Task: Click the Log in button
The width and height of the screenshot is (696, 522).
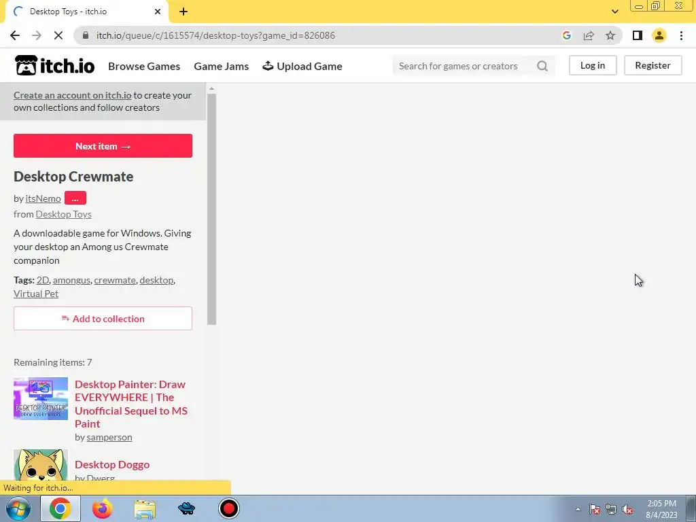Action: 593,65
